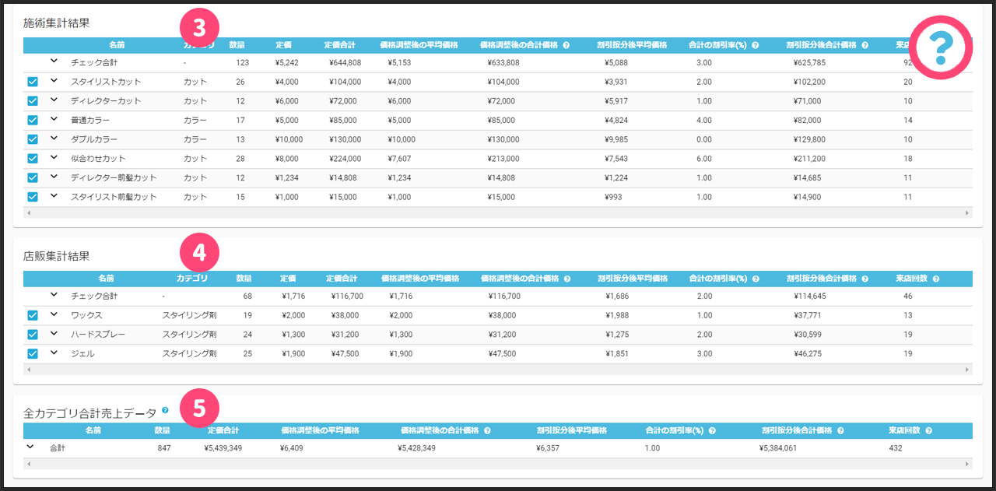This screenshot has height=491, width=996.
Task: Expand the スタイリスト前髪カット row chevron
Action: [54, 196]
